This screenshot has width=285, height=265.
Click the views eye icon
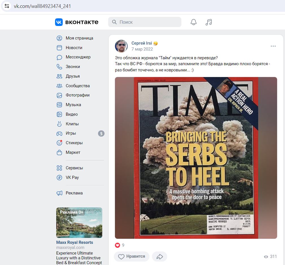pyautogui.click(x=266, y=257)
